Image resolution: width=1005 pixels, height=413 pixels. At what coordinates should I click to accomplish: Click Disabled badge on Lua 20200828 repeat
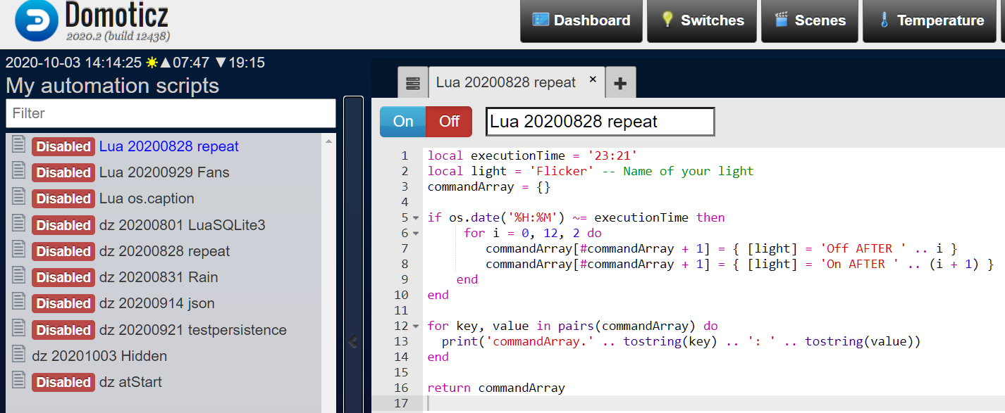click(x=63, y=146)
